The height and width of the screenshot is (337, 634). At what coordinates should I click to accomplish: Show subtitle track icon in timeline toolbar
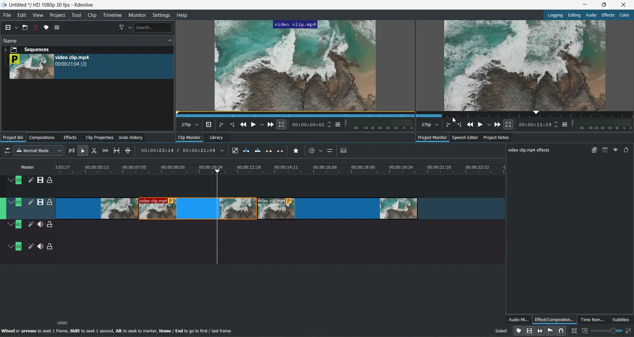tap(344, 151)
